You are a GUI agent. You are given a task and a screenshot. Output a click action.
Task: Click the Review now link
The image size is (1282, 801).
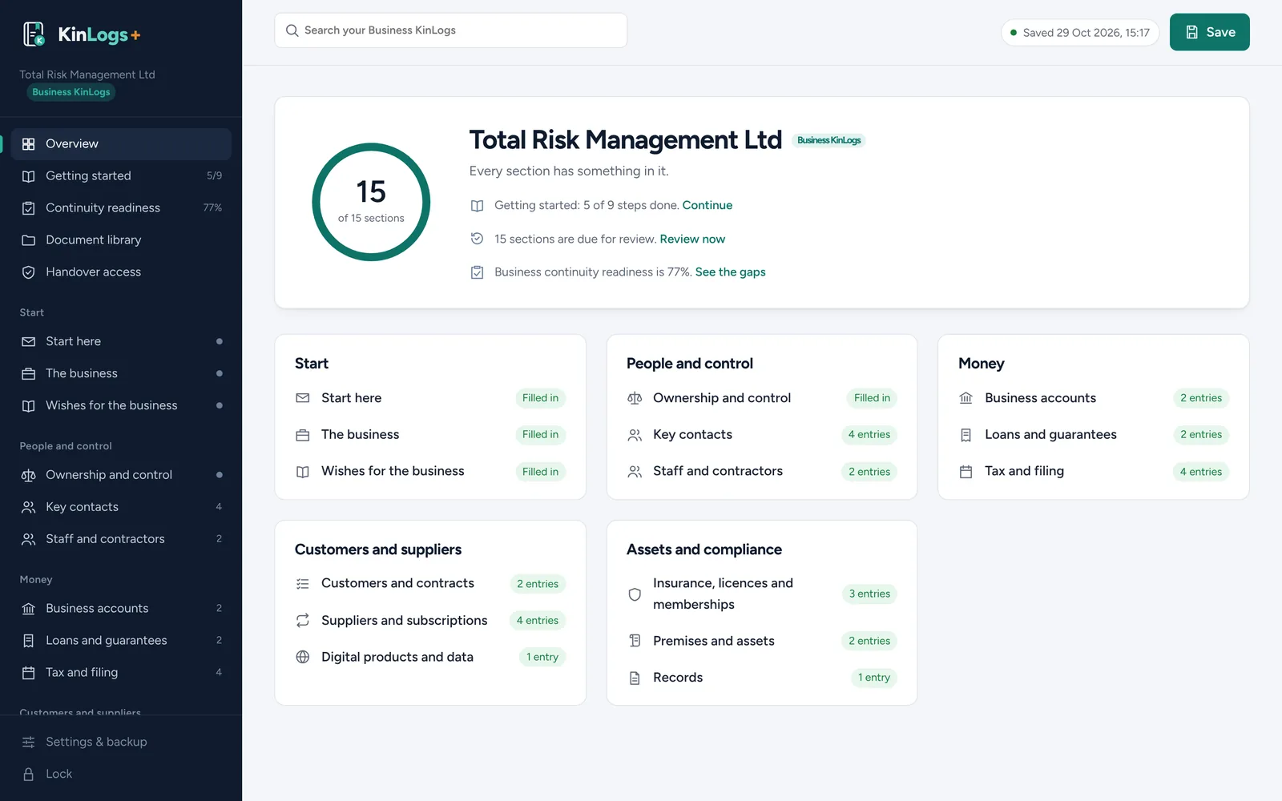click(x=692, y=239)
